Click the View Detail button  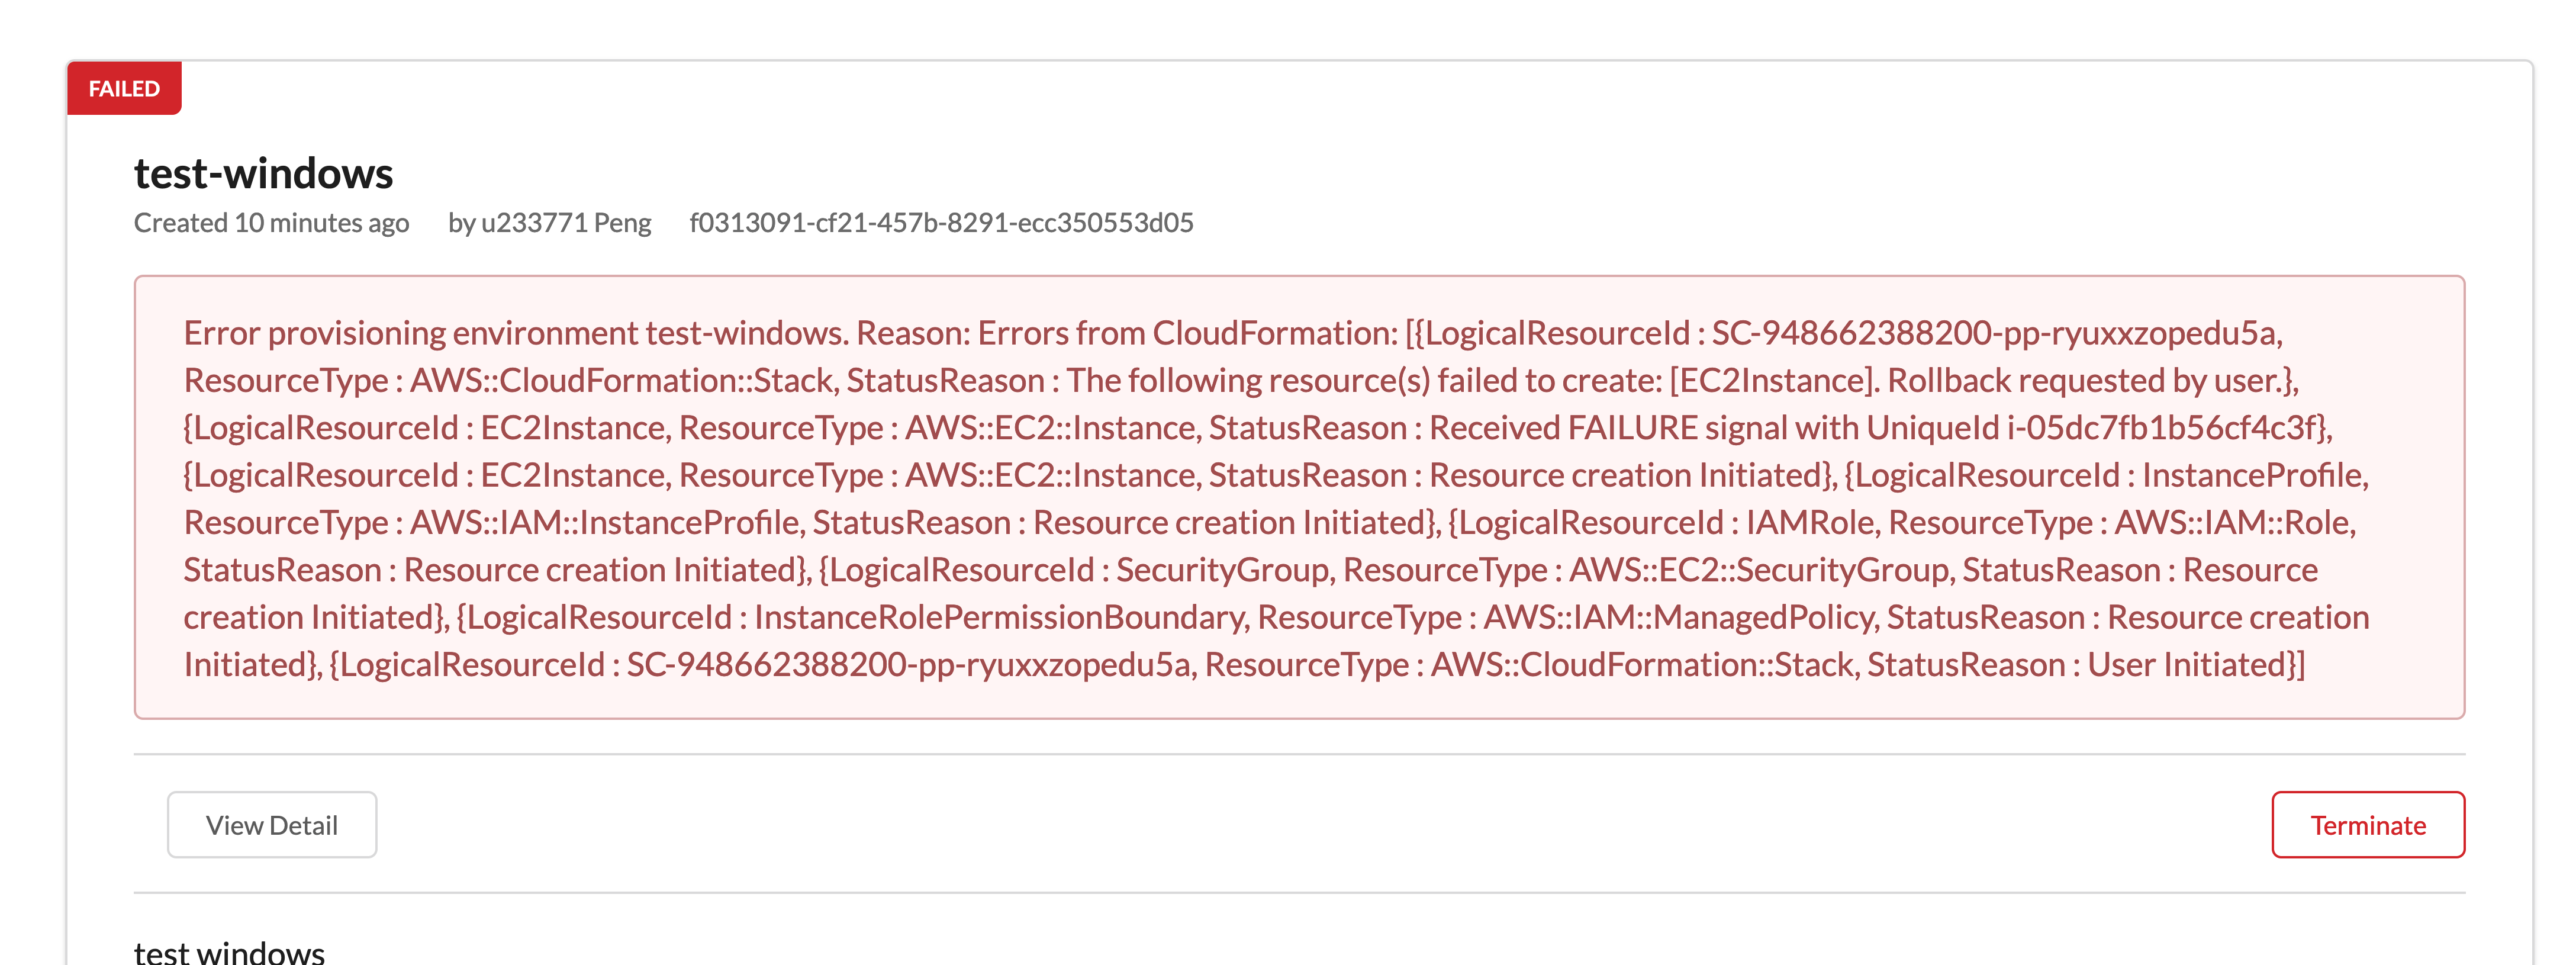coord(271,824)
